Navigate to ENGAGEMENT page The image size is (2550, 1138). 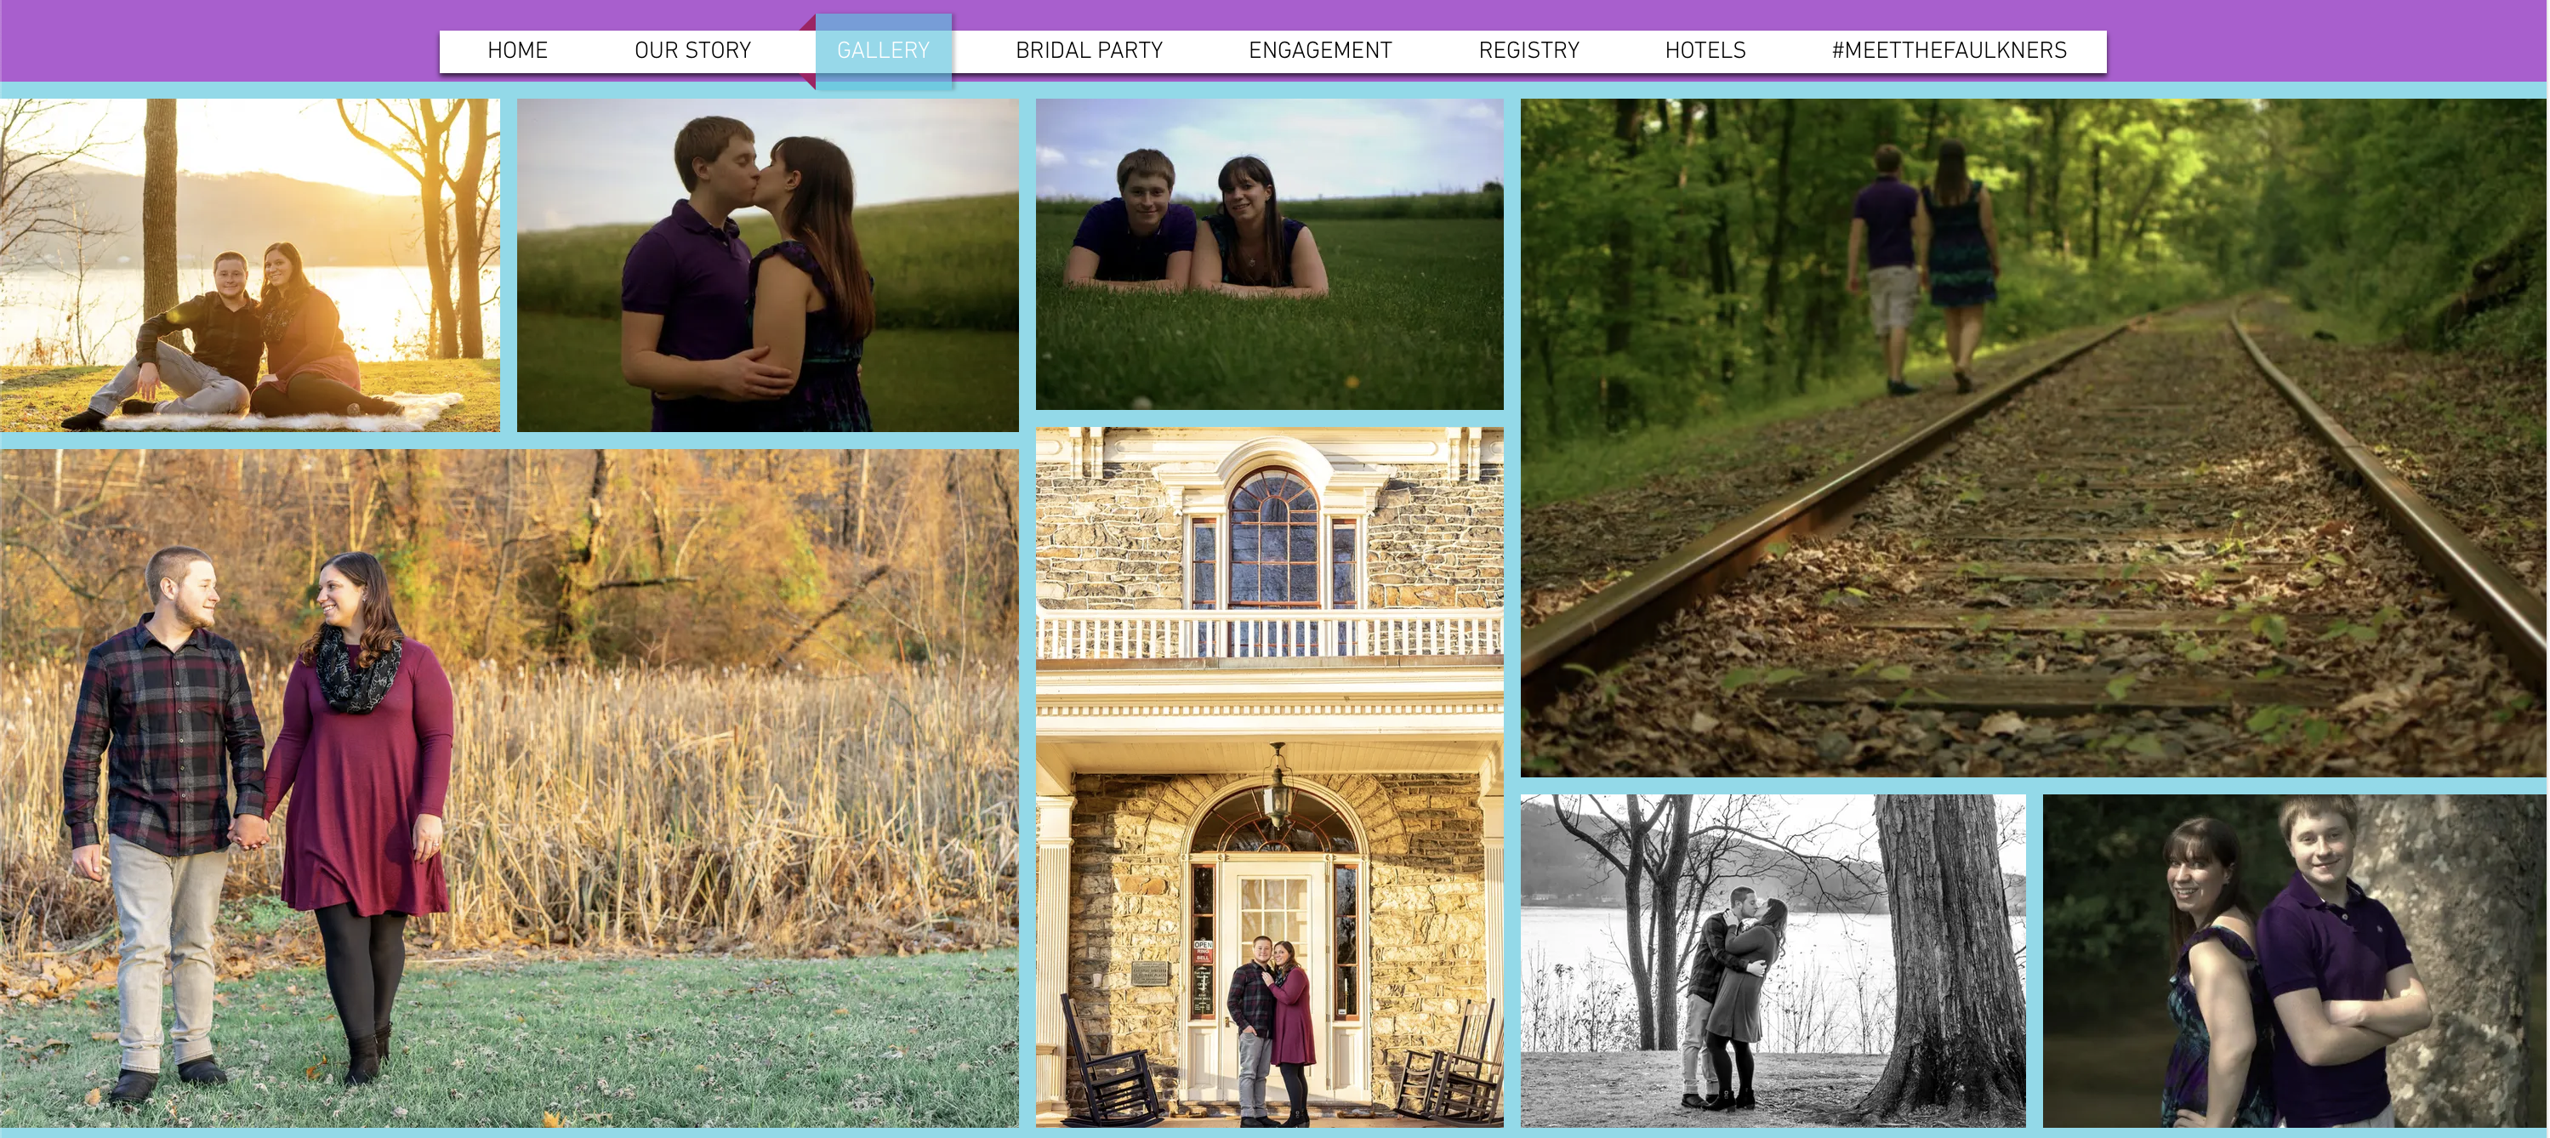click(1319, 50)
